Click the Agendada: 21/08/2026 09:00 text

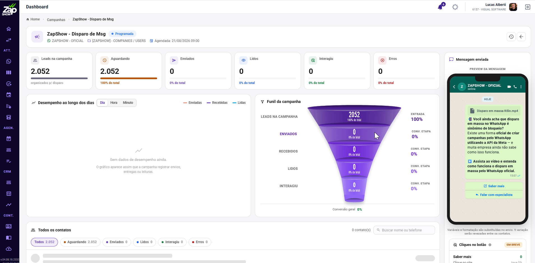[177, 41]
